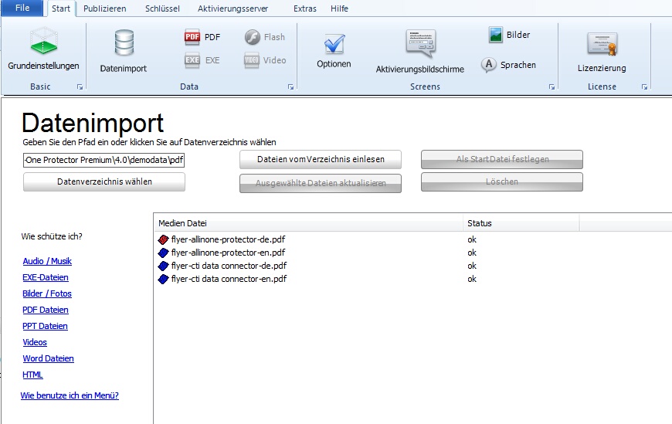The image size is (672, 424).
Task: Open the PDF Dateien help link
Action: pos(46,310)
